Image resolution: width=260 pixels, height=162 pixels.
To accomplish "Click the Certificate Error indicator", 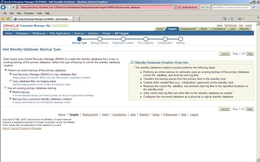I will 188,7.
